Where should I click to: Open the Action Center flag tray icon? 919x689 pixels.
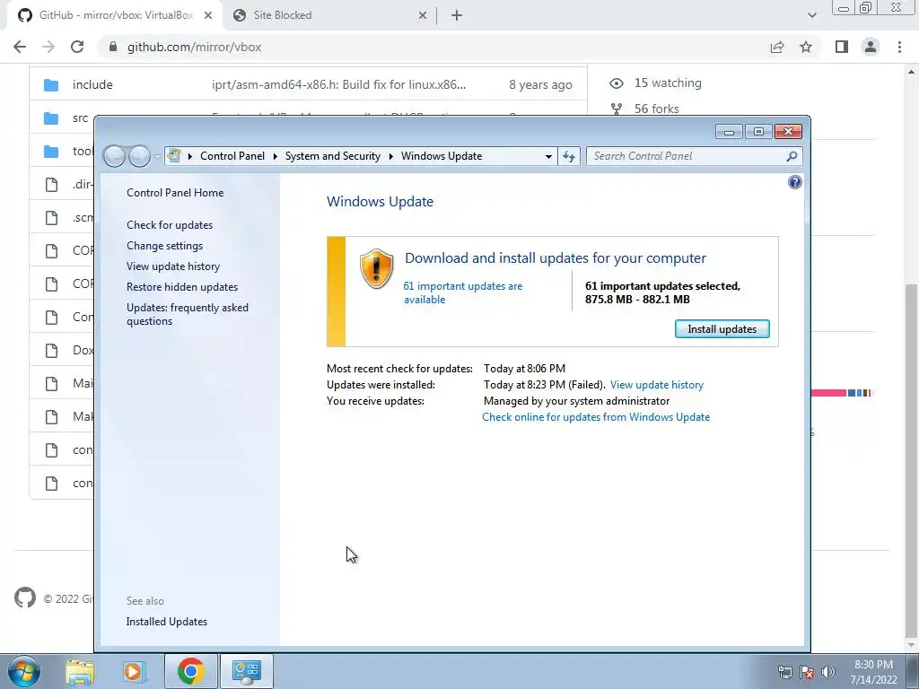point(807,672)
